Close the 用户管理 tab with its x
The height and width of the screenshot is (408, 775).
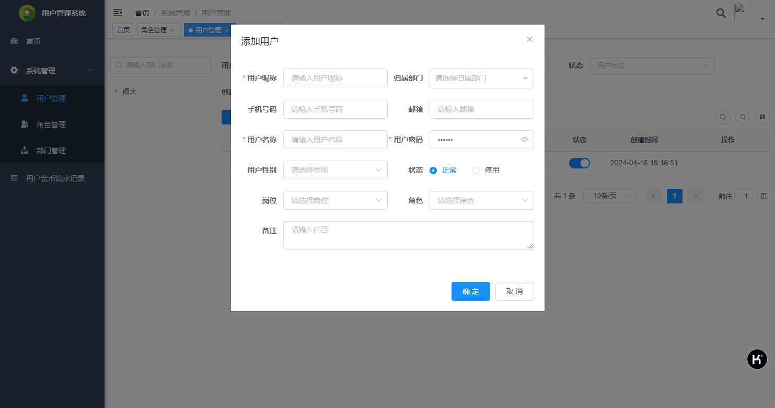tap(227, 30)
